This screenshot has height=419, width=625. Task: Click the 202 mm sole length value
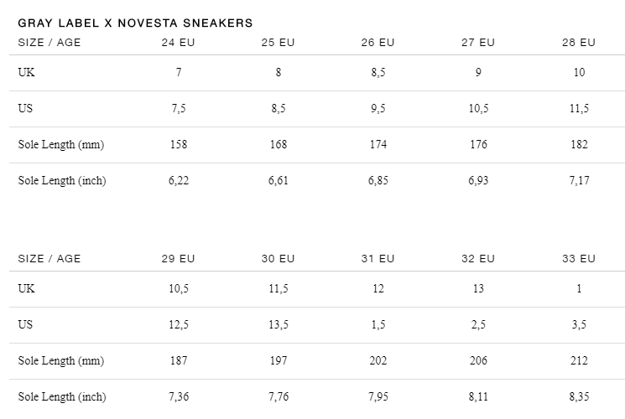(378, 361)
